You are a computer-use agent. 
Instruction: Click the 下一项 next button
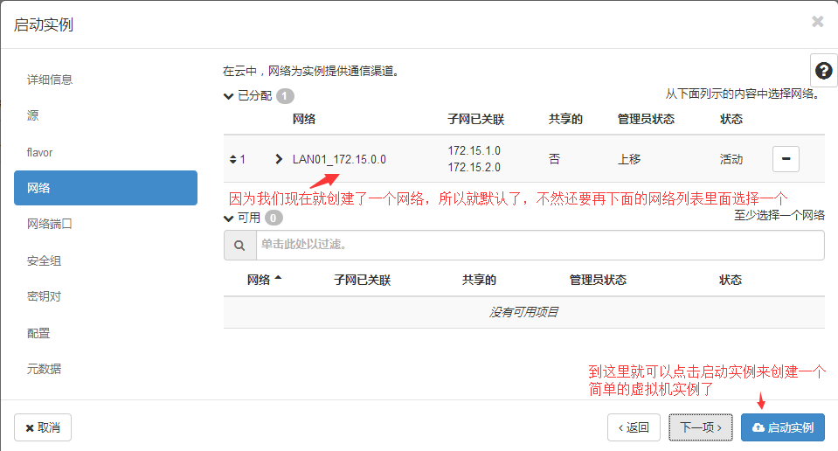click(701, 427)
